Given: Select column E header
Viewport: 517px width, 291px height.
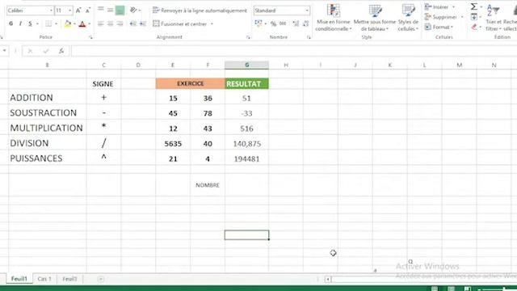Looking at the screenshot, I should 173,65.
